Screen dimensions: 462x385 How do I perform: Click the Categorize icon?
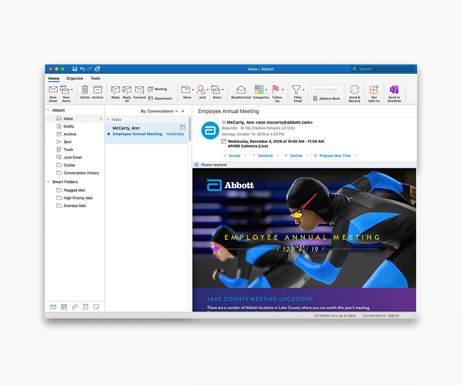coord(259,90)
